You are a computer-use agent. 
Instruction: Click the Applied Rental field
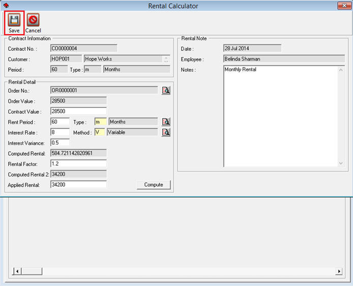pos(78,185)
